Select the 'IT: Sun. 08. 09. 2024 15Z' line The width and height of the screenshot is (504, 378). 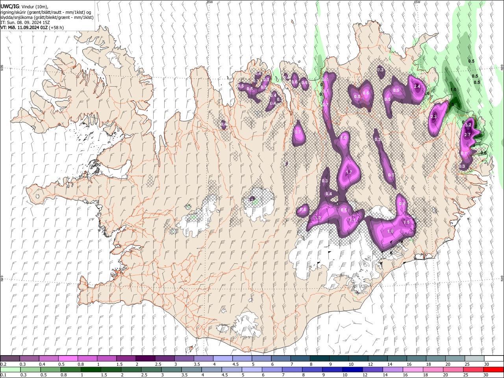(x=25, y=23)
